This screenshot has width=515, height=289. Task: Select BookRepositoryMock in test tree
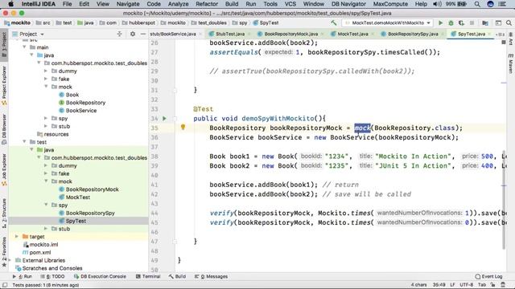pyautogui.click(x=92, y=189)
